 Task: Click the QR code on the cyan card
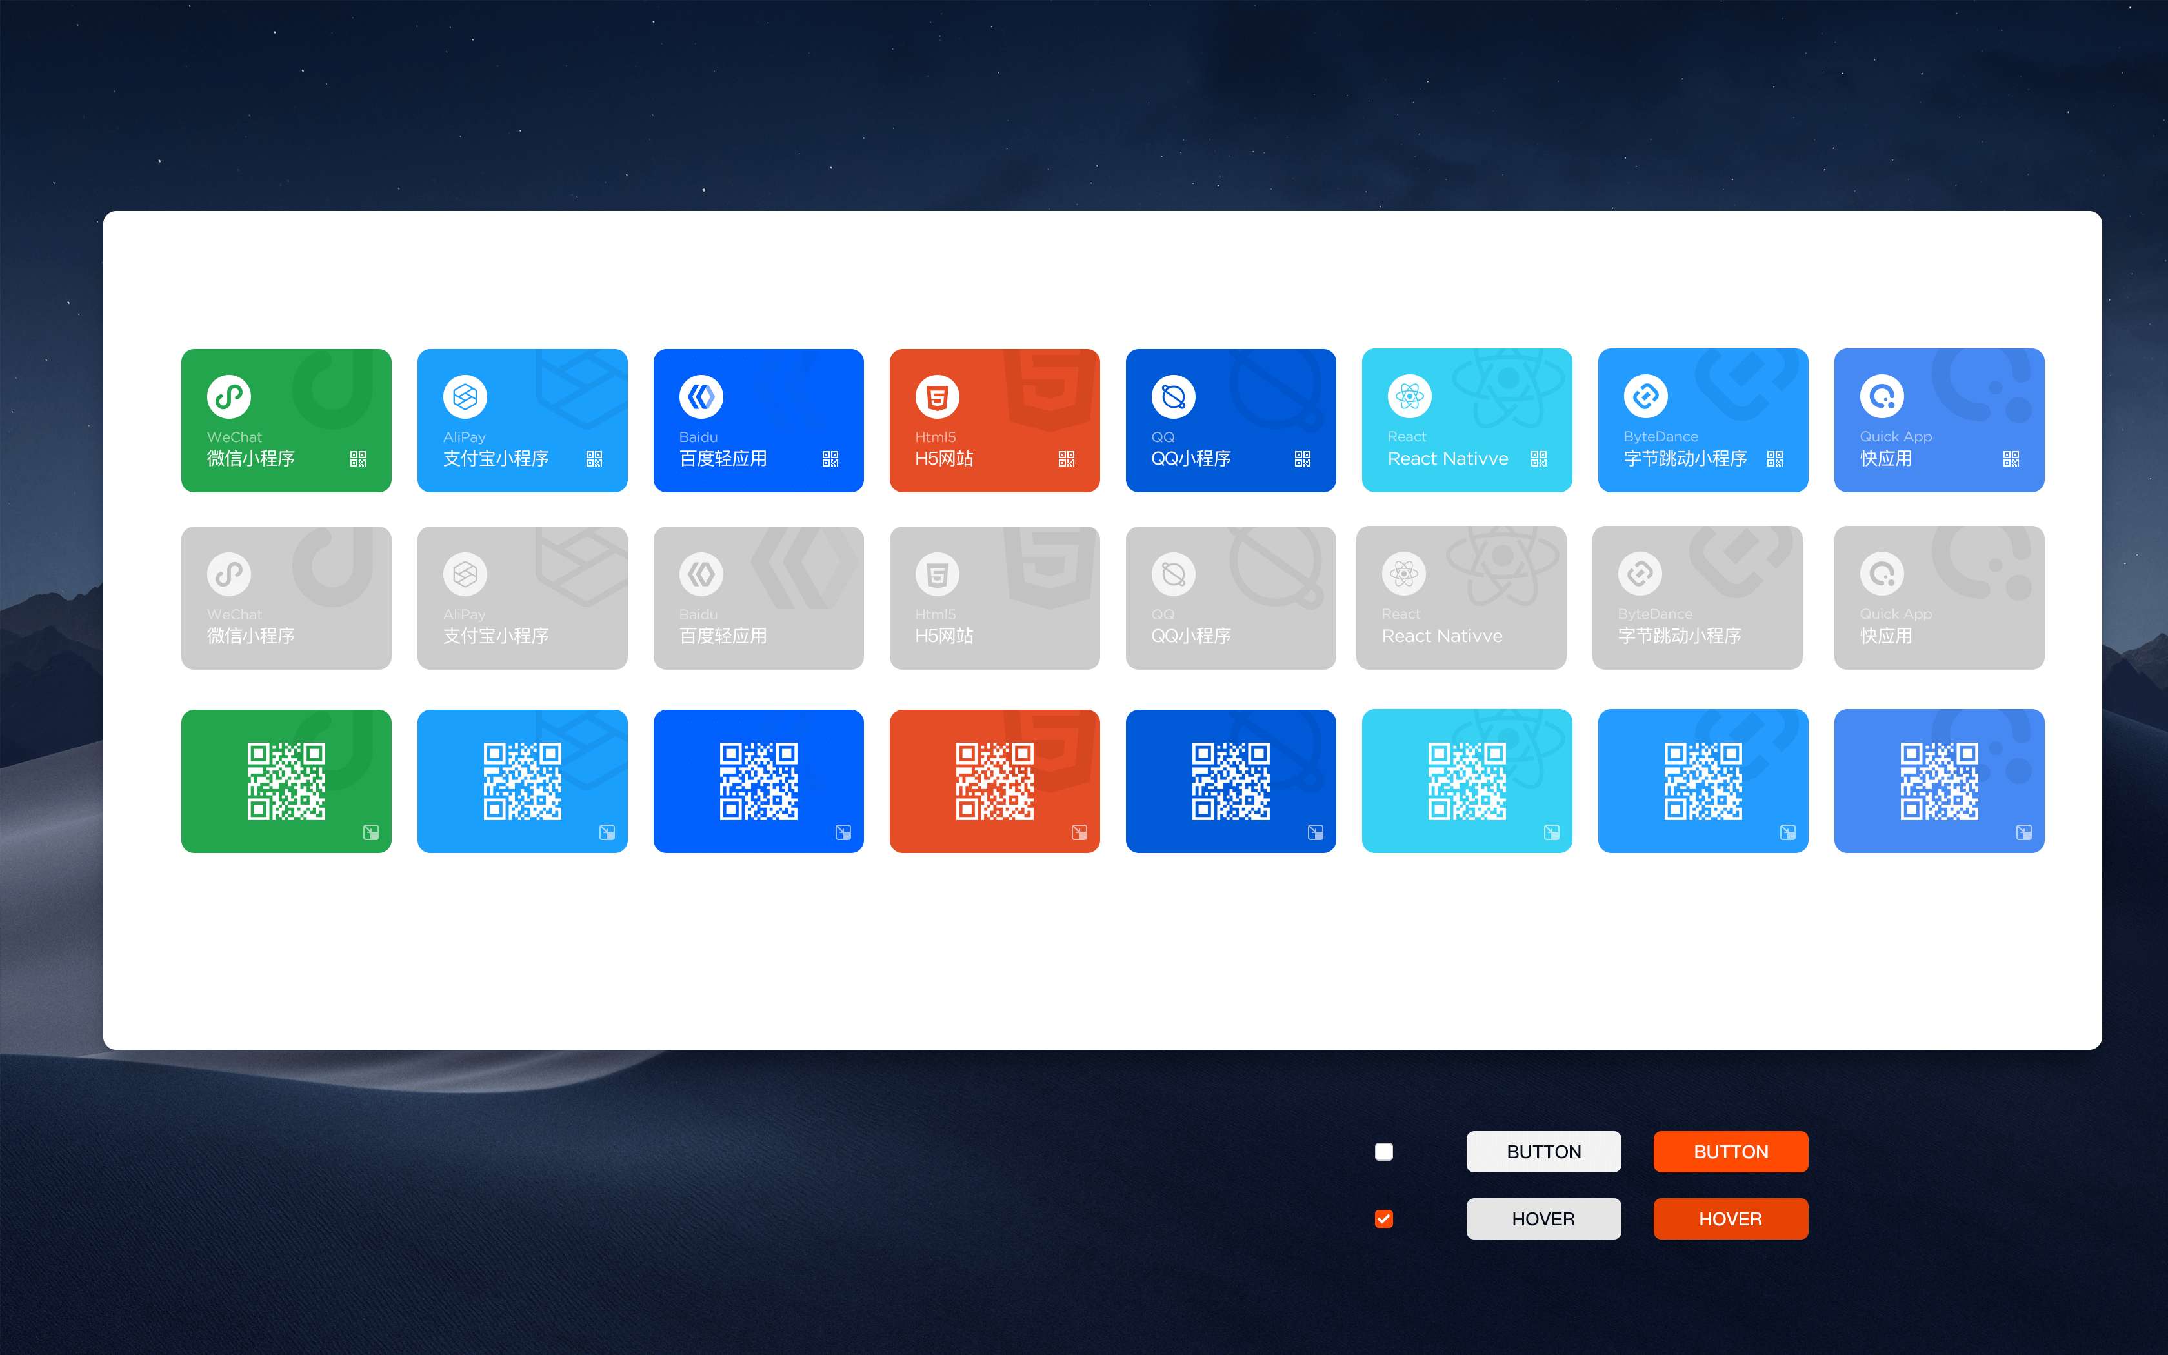click(1467, 781)
